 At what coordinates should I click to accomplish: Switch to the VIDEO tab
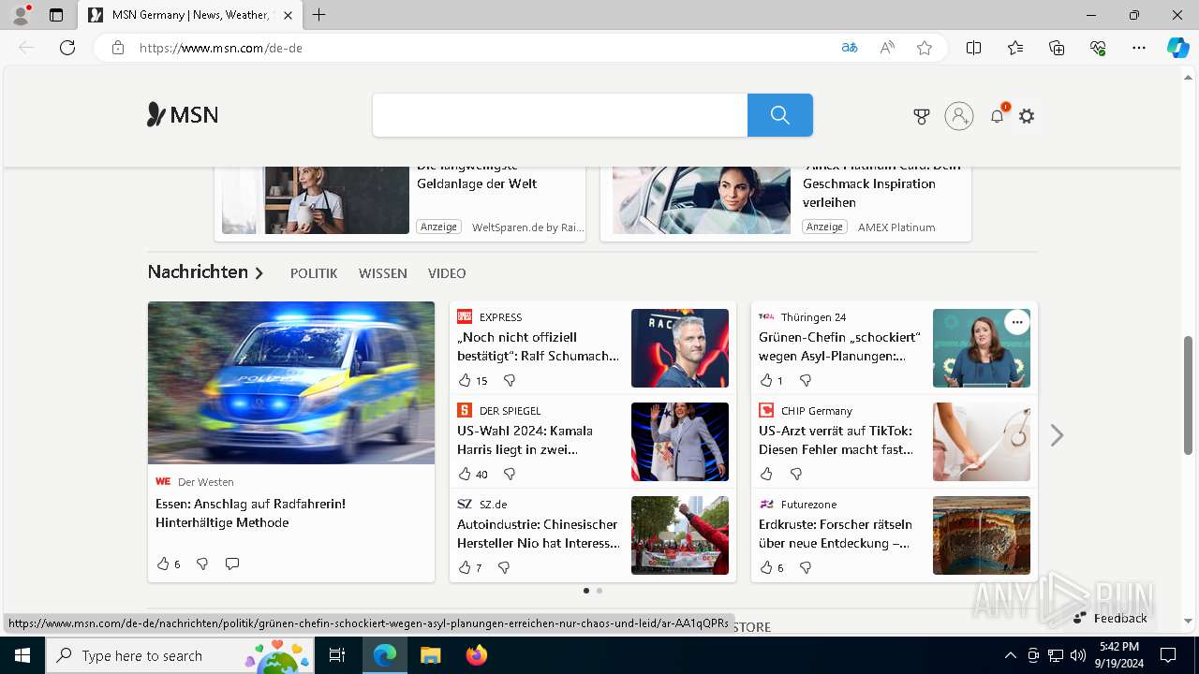coord(447,273)
